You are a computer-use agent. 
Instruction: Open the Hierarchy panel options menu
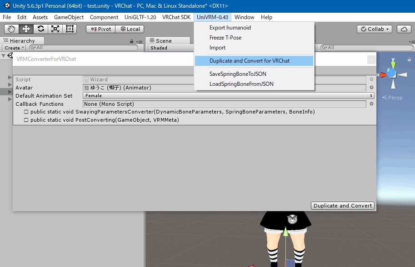click(139, 41)
